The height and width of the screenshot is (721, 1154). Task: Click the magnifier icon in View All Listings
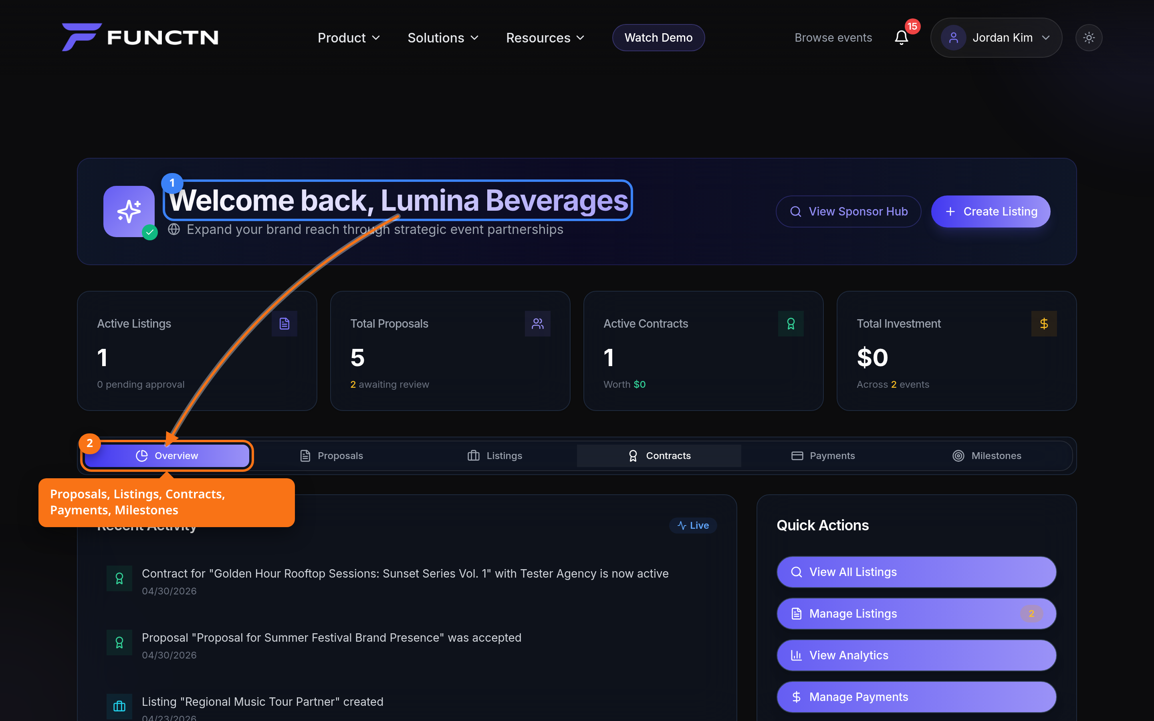(796, 572)
